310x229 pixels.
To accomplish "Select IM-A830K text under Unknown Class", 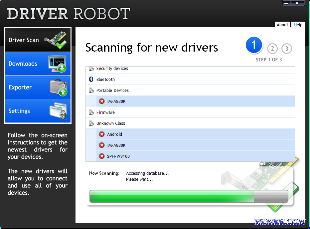I will [116, 145].
